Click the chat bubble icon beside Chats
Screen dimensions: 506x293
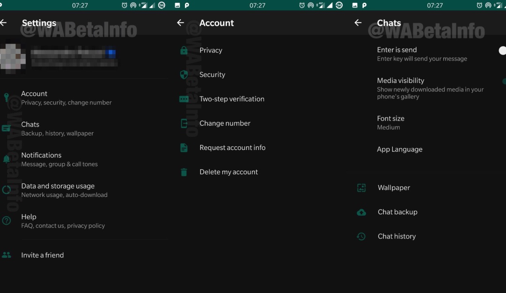pyautogui.click(x=6, y=128)
